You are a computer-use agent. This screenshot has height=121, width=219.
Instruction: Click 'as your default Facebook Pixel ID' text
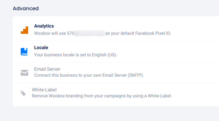(x=138, y=33)
